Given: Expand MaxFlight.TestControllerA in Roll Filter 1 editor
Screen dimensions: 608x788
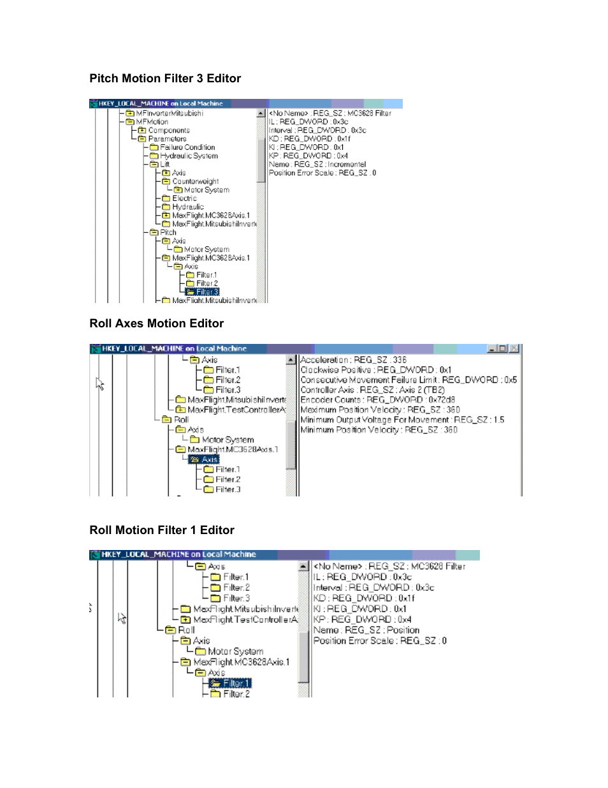Looking at the screenshot, I should 185,620.
